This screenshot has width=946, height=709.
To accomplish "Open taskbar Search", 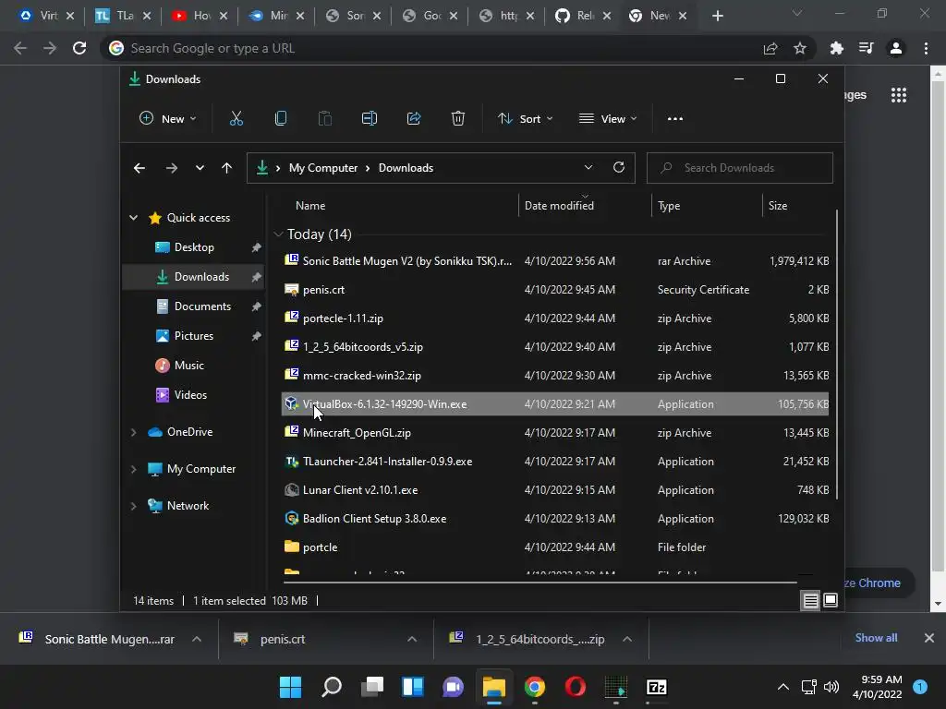I will pyautogui.click(x=332, y=687).
